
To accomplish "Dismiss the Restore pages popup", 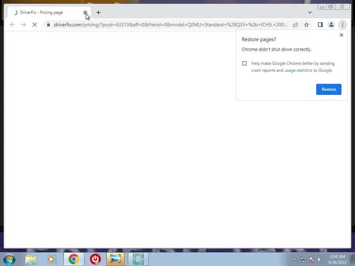I will coord(341,35).
